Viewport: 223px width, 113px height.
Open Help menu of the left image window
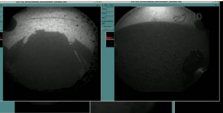point(98,5)
